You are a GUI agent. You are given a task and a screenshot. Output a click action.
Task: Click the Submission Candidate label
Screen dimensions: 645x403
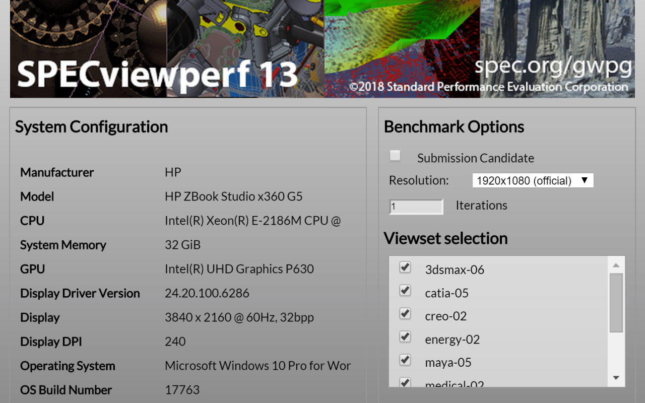coord(476,158)
